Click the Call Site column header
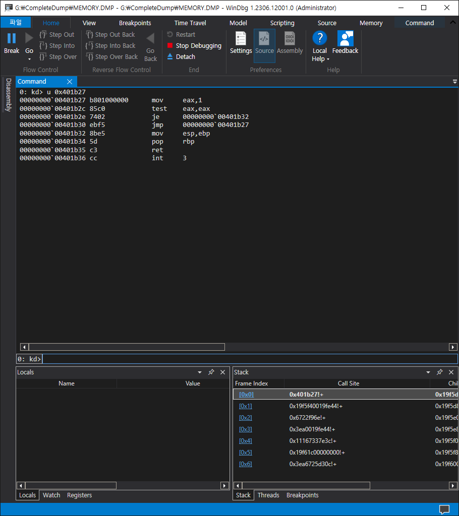Viewport: 459px width, 516px height. 349,383
